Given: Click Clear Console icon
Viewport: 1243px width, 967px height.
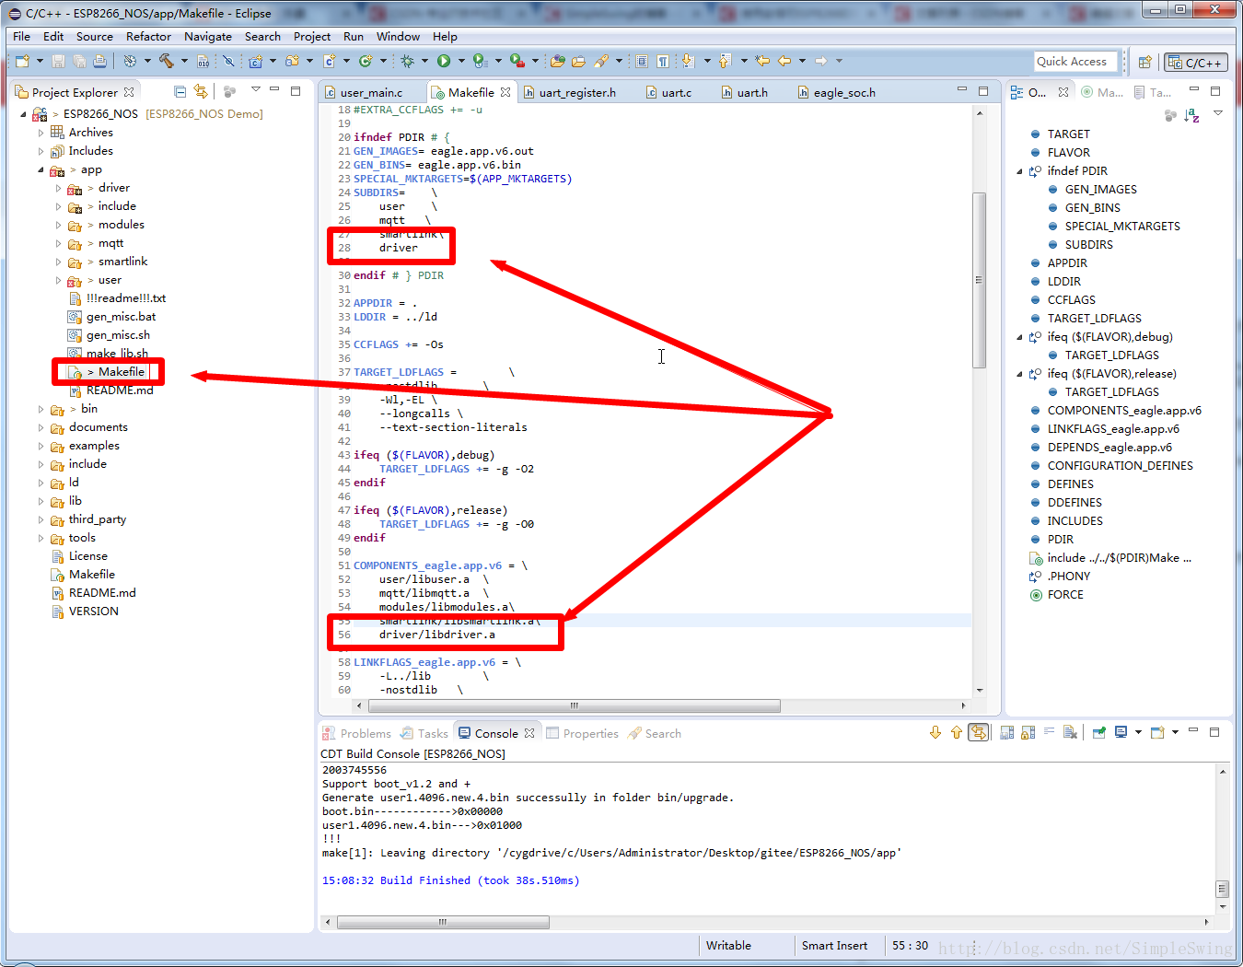Looking at the screenshot, I should point(1070,732).
